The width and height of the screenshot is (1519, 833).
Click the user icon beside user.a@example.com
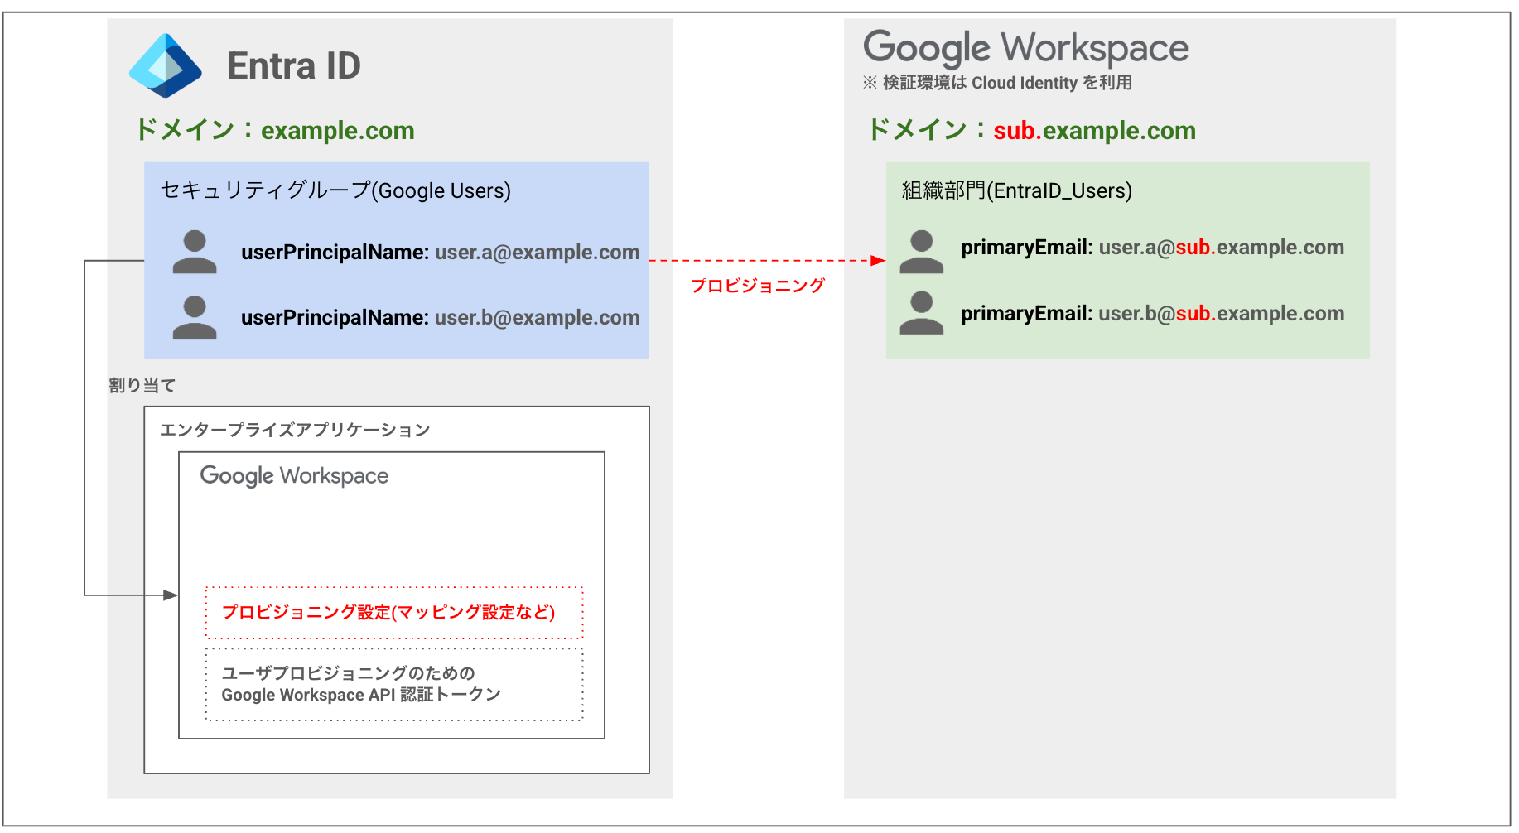(195, 252)
